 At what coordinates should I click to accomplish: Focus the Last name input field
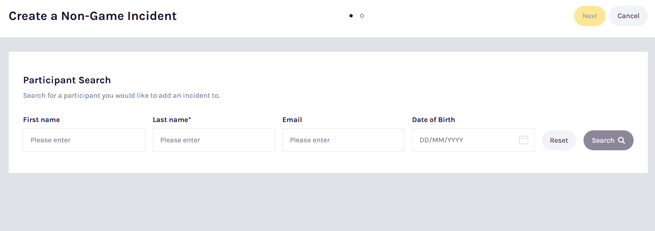(x=214, y=140)
